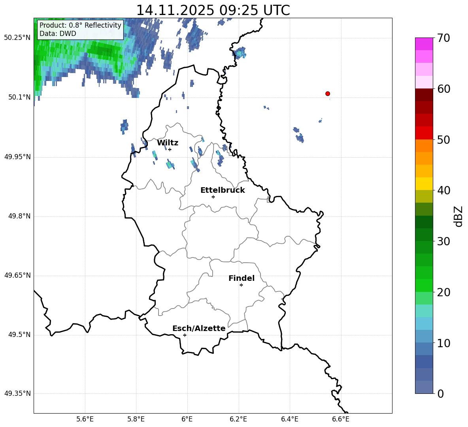Image resolution: width=468 pixels, height=427 pixels.
Task: Click the 0 tick on colorbar
Action: tap(440, 393)
